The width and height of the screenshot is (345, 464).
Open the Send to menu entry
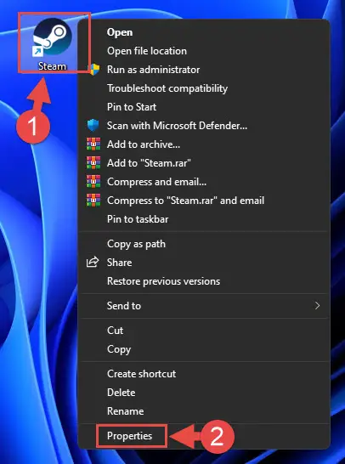pyautogui.click(x=205, y=306)
